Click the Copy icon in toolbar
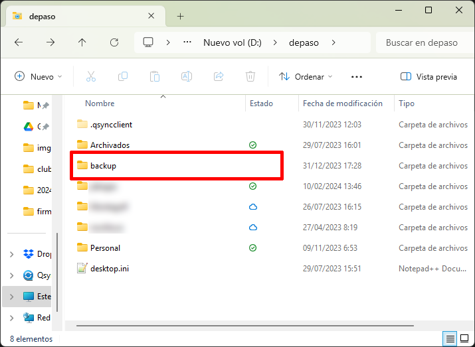475x347 pixels. point(123,77)
